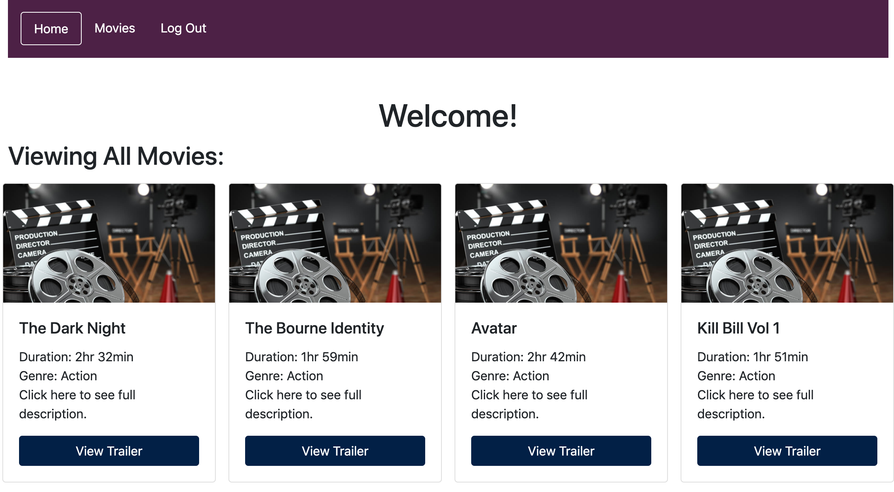Select the Avatar movie thumbnail

pos(561,243)
